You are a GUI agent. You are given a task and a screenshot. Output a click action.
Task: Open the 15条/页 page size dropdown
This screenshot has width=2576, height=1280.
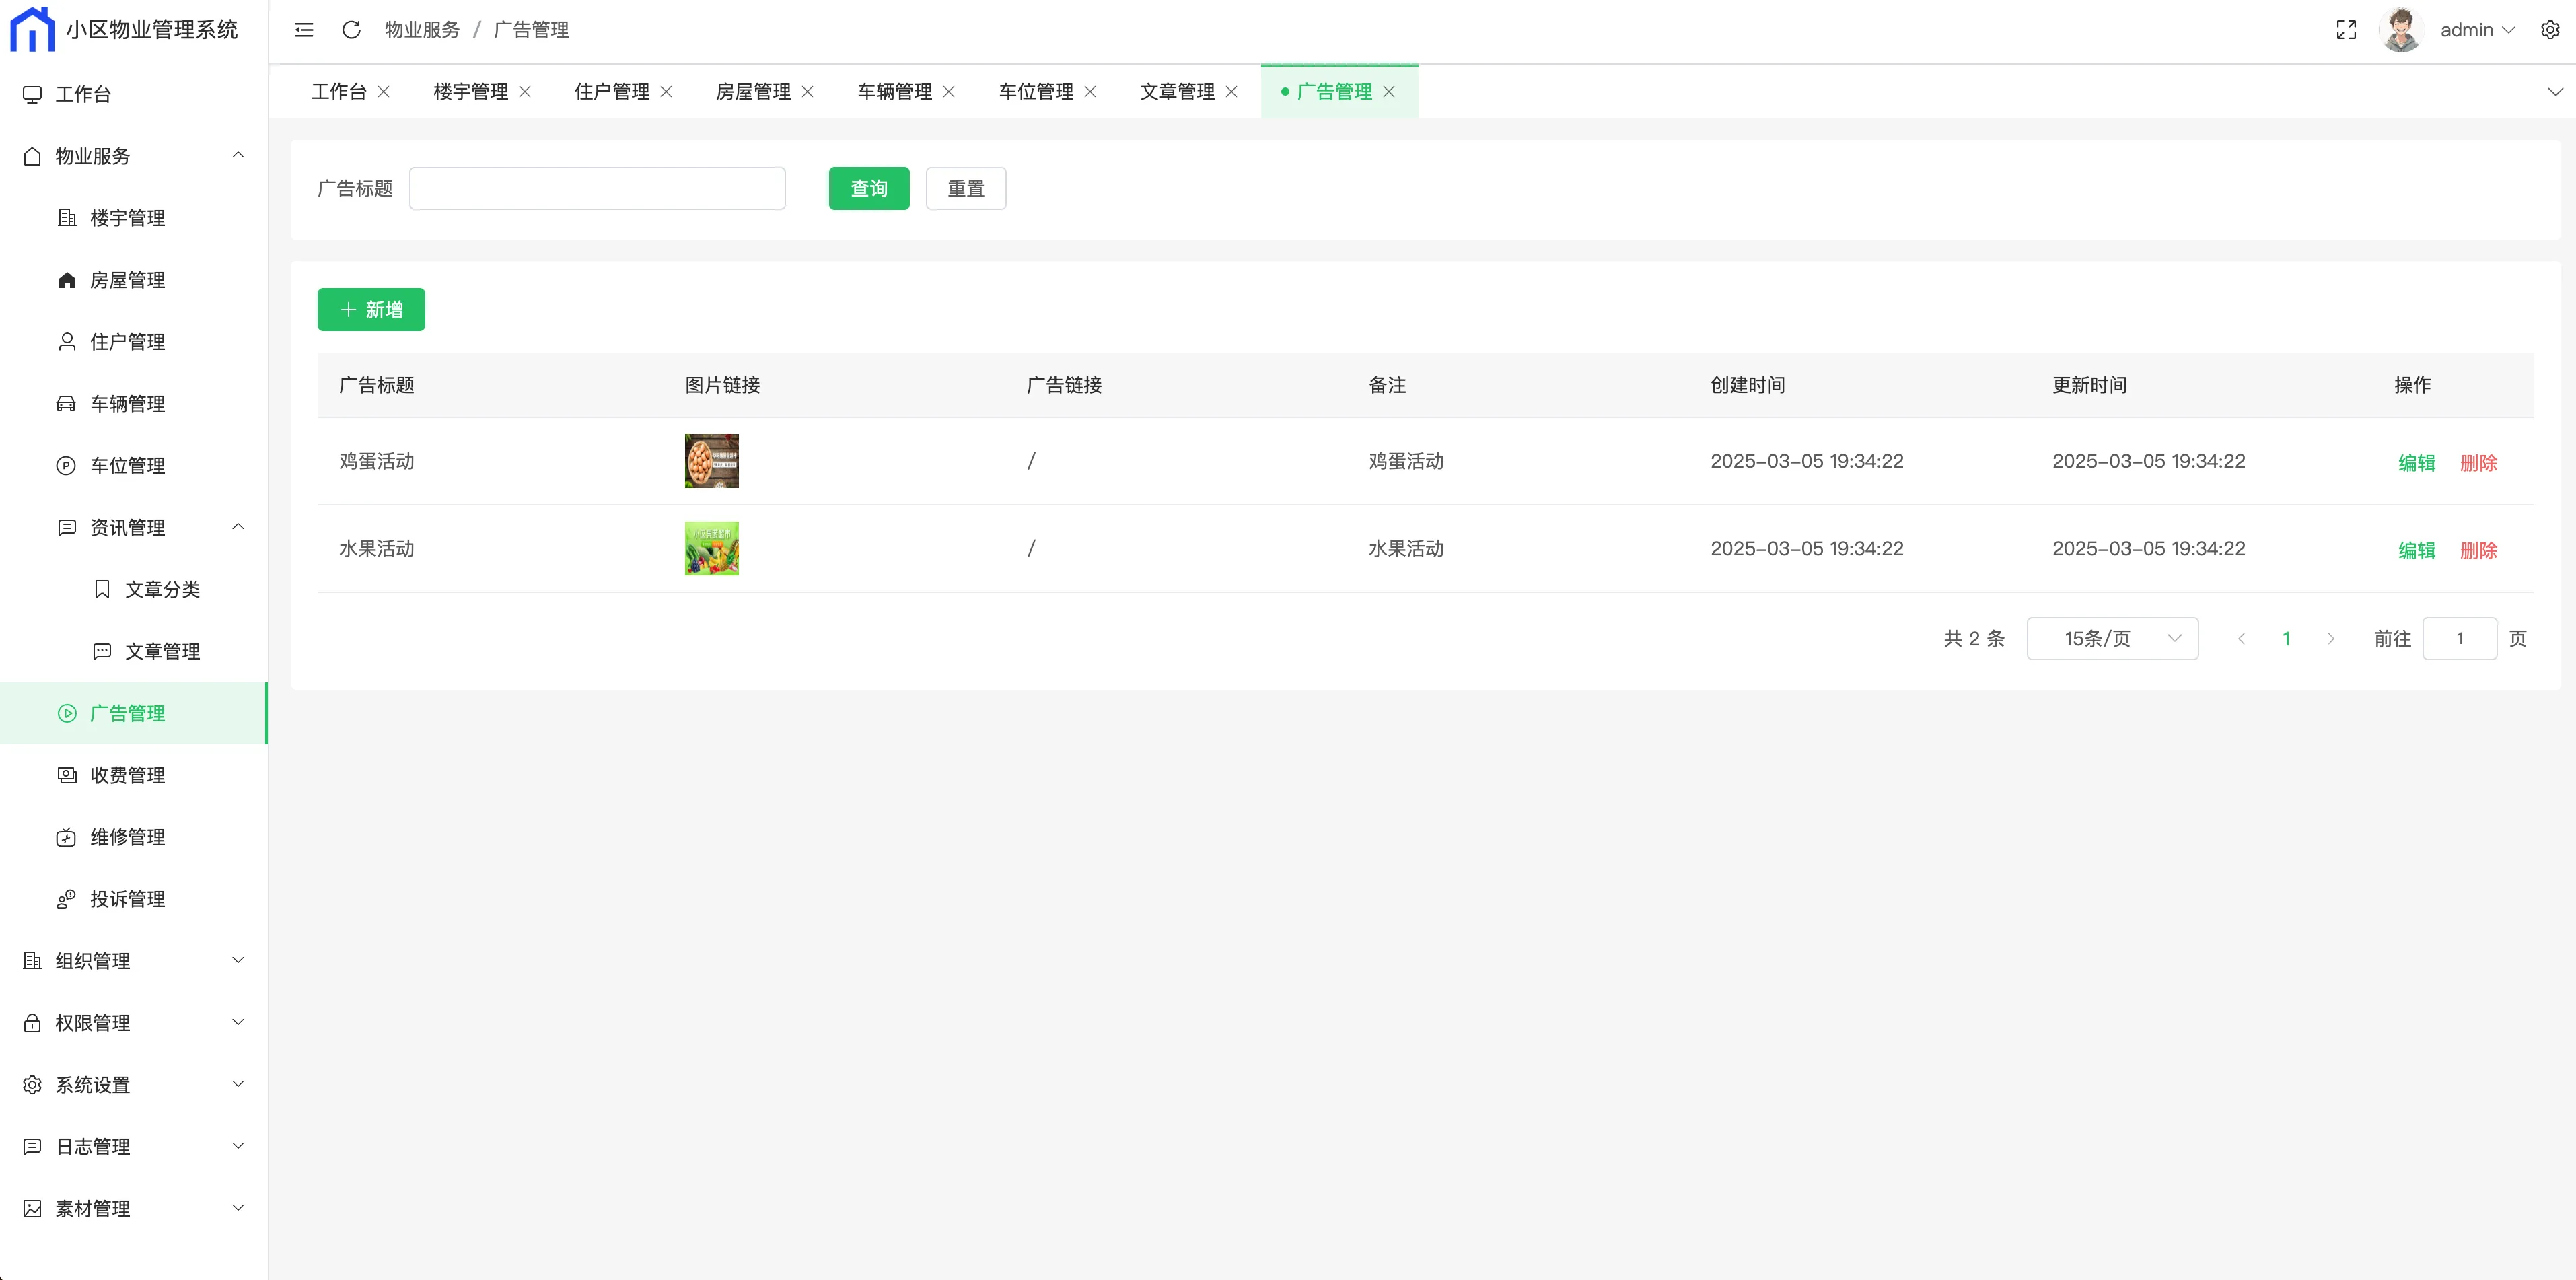point(2111,638)
